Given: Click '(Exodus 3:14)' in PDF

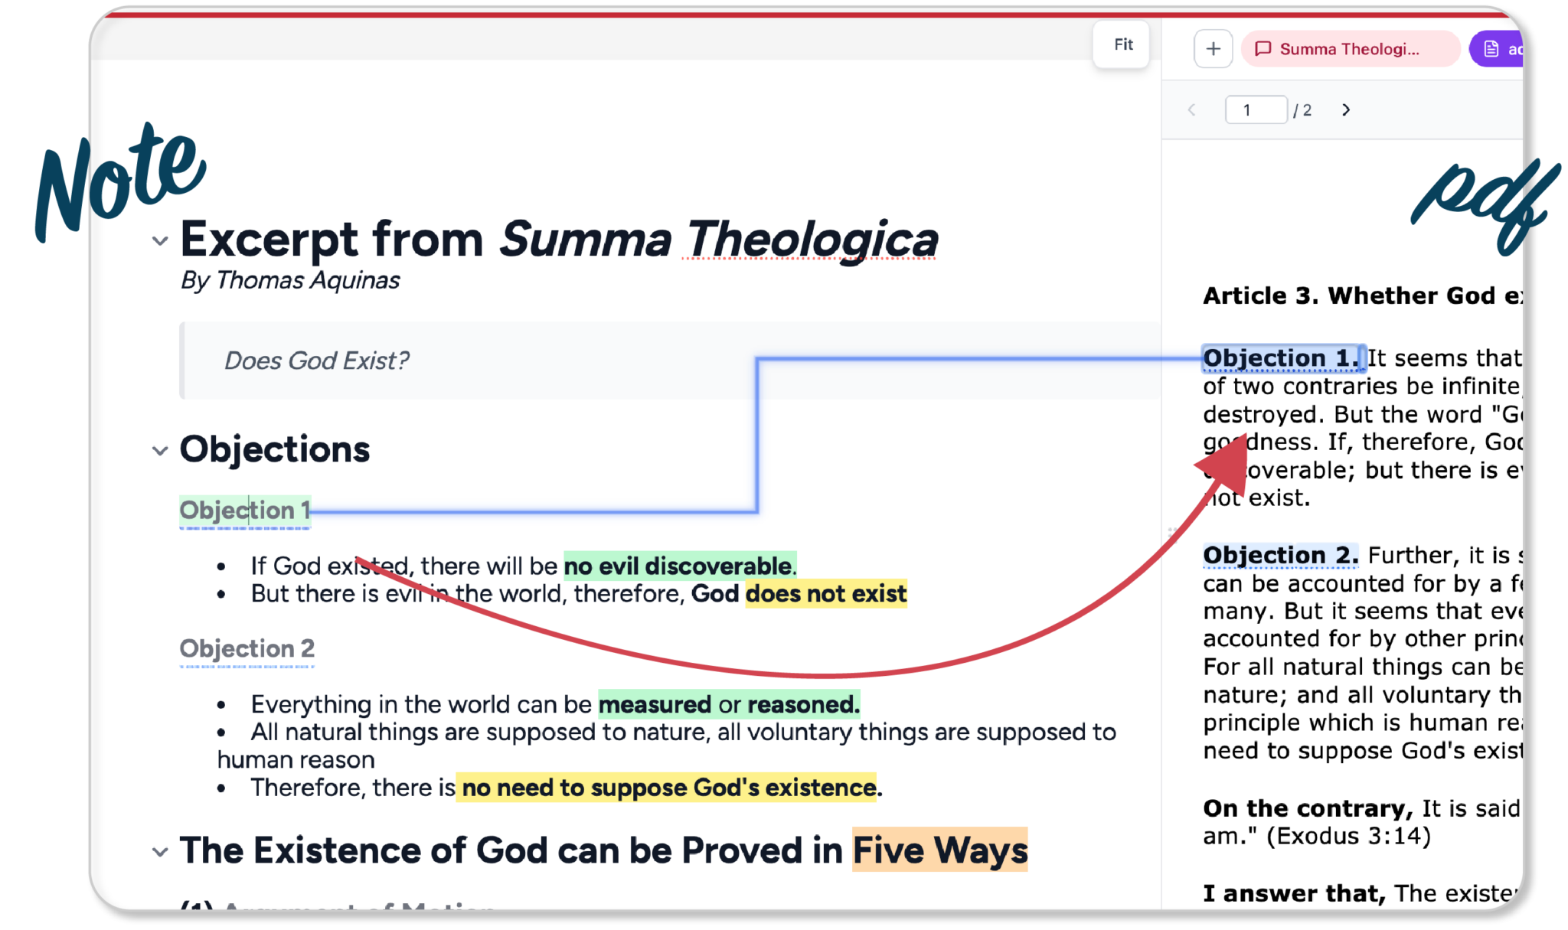Looking at the screenshot, I should coord(1348,837).
